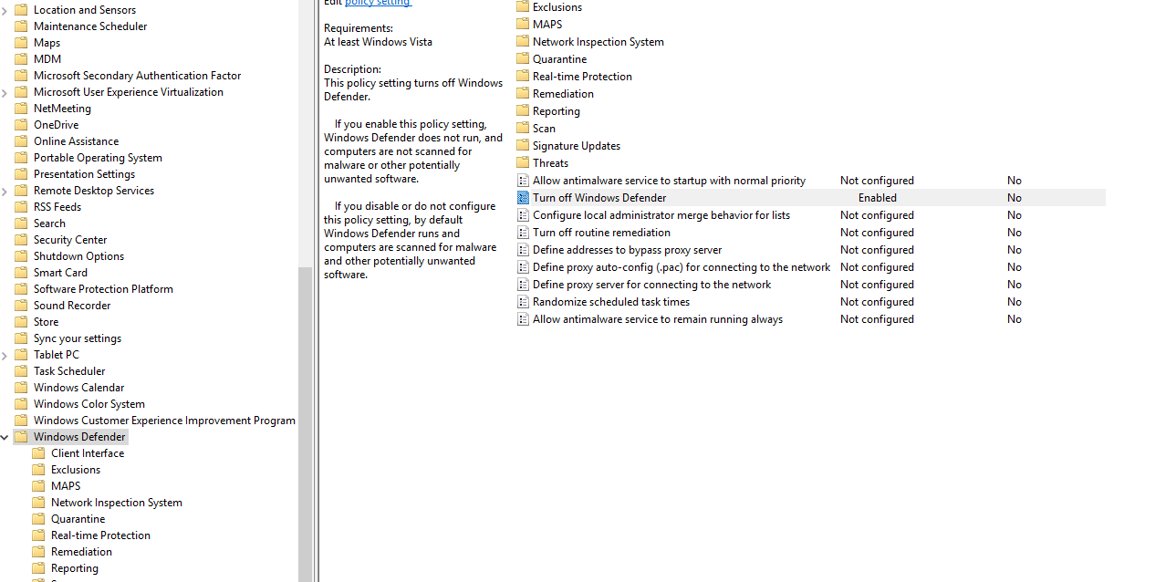The height and width of the screenshot is (582, 1155).
Task: Select Smart Card in the tree
Action: (61, 273)
